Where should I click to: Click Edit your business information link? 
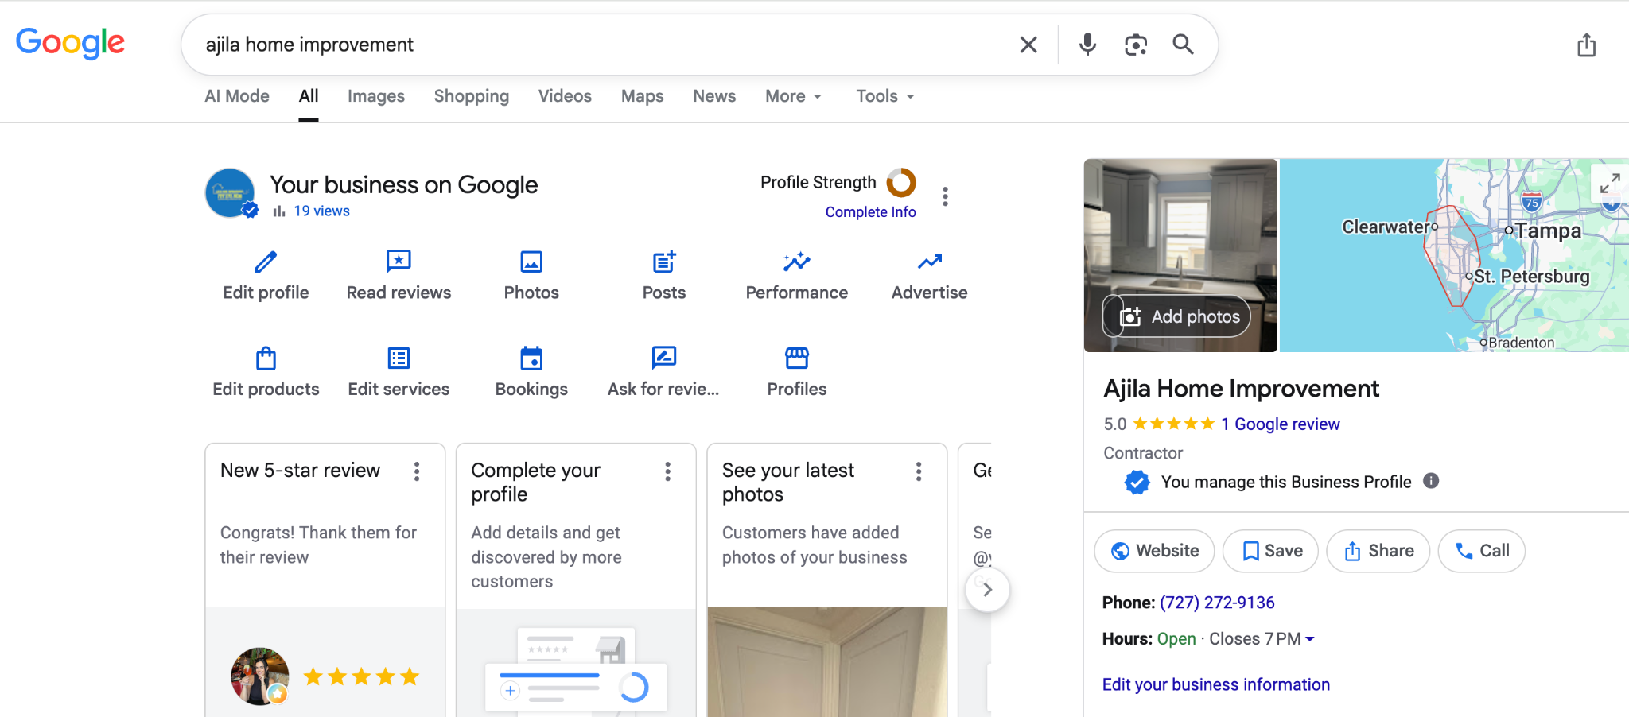pos(1215,684)
